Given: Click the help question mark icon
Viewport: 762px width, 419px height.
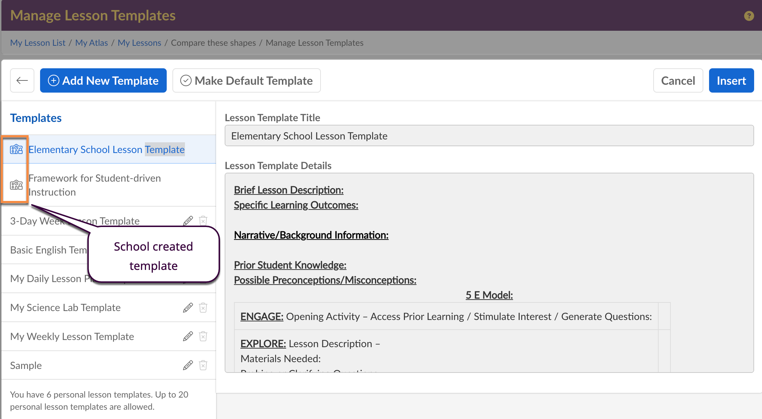Looking at the screenshot, I should click(749, 16).
